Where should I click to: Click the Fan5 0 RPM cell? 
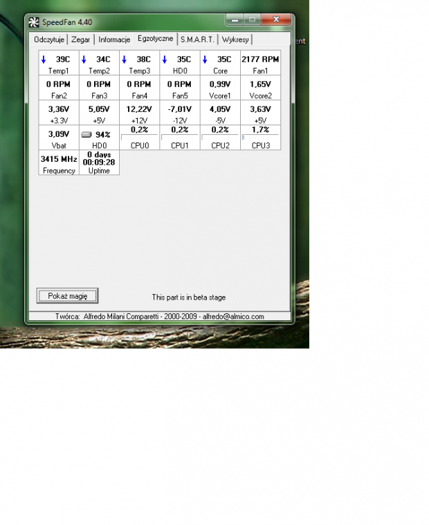coord(180,88)
